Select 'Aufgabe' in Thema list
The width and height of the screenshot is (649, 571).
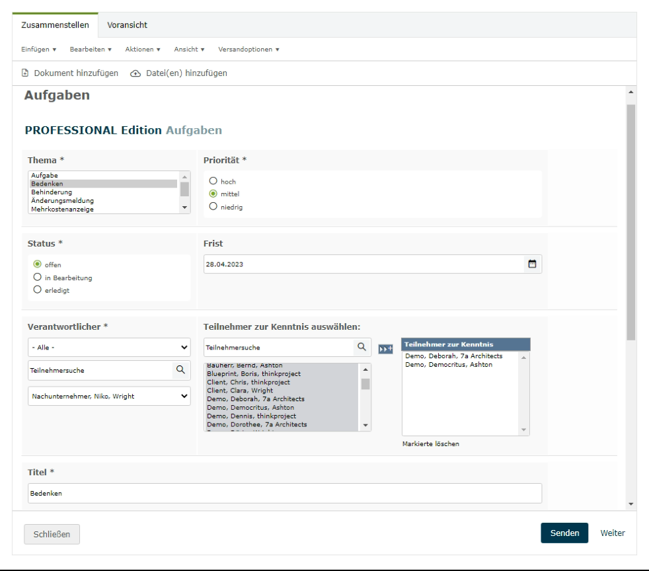(104, 175)
